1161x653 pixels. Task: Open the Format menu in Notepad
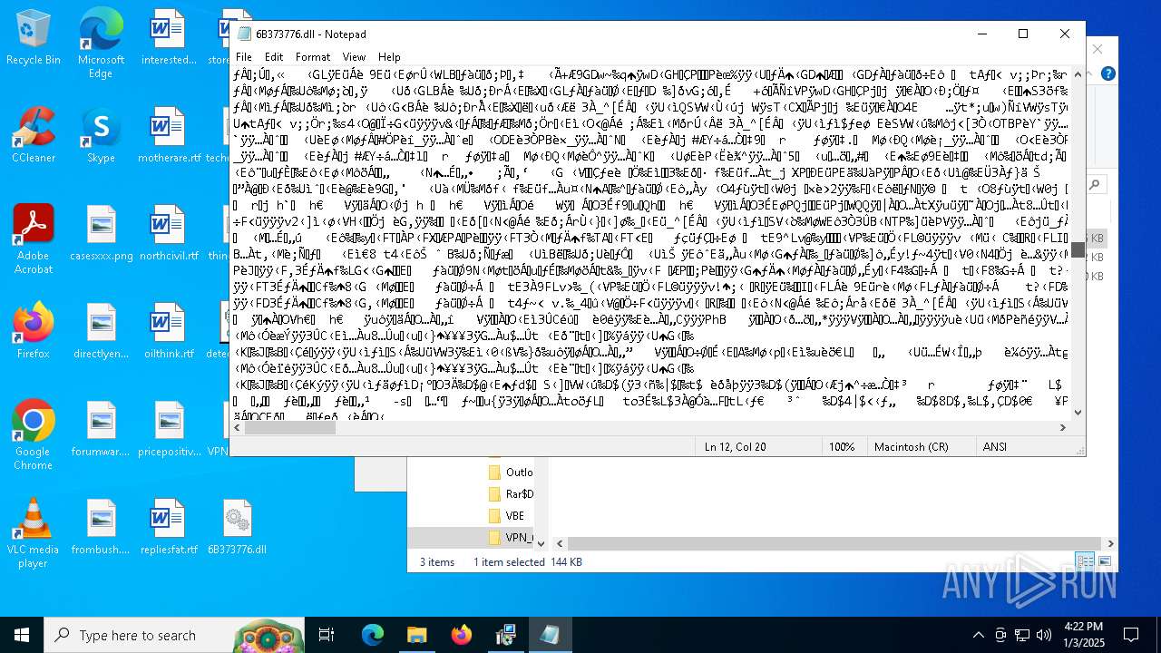313,56
